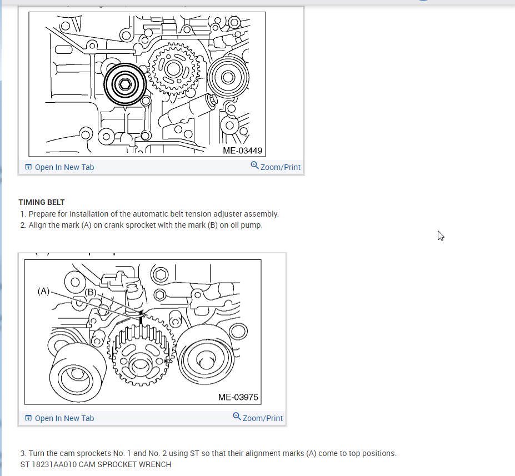Click the ST 18231AA010 CAM SPROCKET WRENCH line
This screenshot has width=515, height=476.
[x=96, y=464]
